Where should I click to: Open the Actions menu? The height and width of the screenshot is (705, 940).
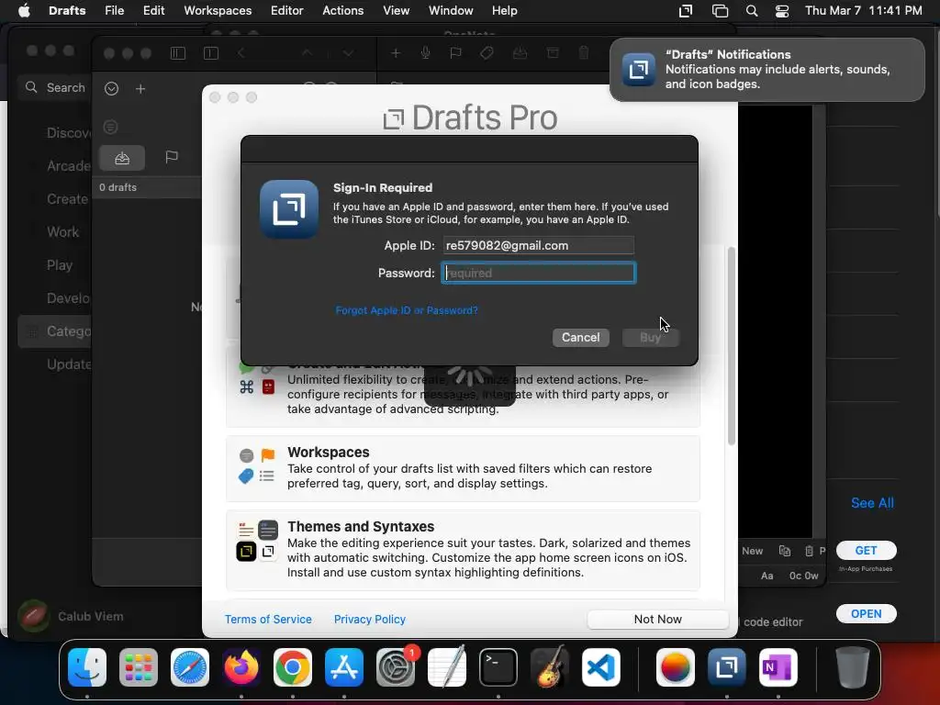(x=343, y=11)
